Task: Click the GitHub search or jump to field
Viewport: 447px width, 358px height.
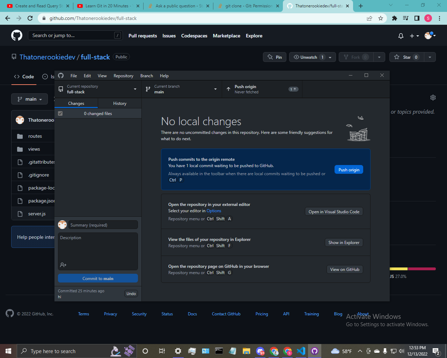Action: [x=75, y=35]
